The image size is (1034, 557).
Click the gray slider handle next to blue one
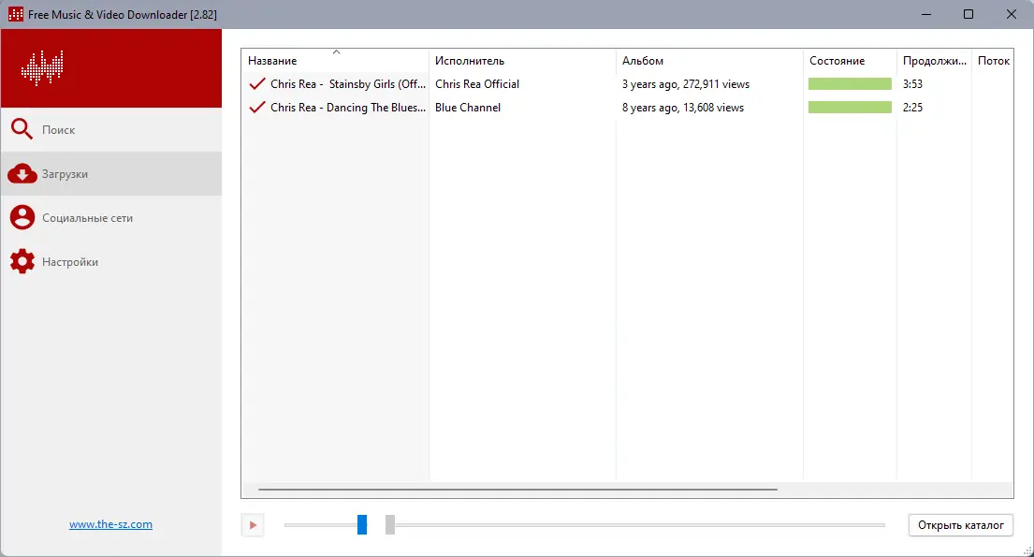(x=390, y=524)
